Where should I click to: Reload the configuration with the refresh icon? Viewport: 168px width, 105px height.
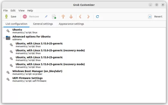coord(97,16)
